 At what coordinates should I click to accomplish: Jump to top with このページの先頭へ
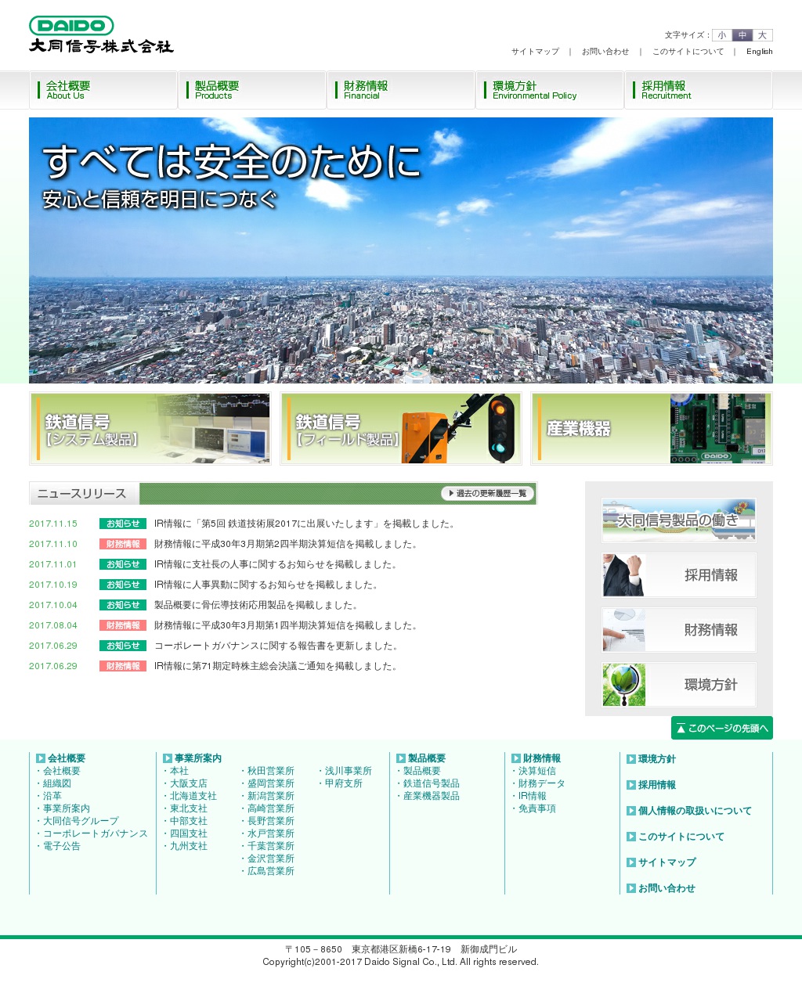[x=721, y=729]
